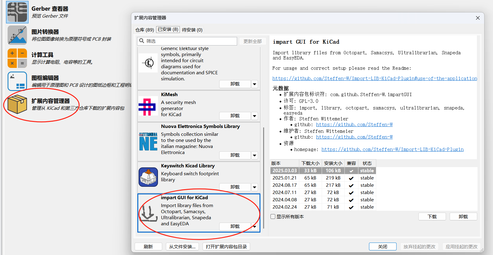Expand dropdown beside Keyswitch Library uninstall
493x255 pixels.
tap(255, 187)
